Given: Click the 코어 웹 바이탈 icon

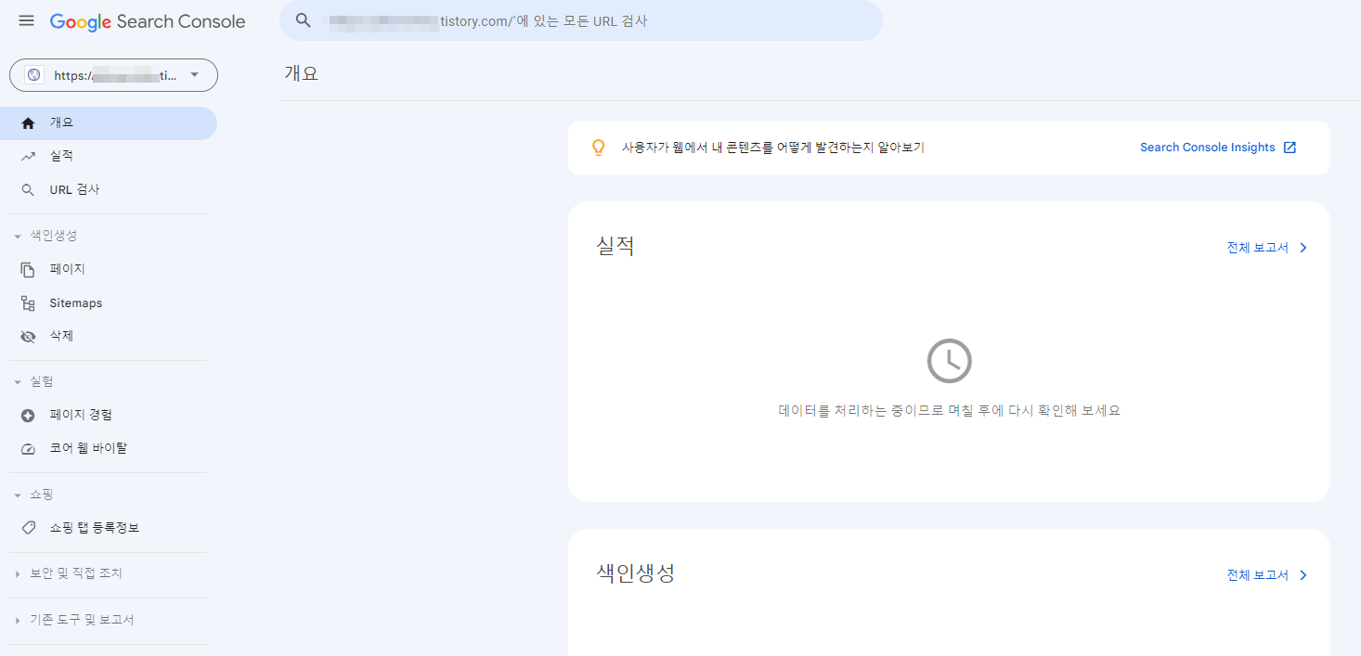Looking at the screenshot, I should click(29, 447).
